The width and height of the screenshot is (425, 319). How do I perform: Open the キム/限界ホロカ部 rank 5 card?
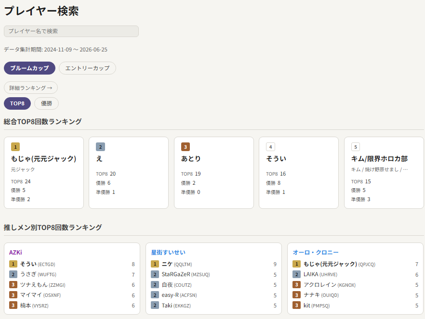point(384,173)
